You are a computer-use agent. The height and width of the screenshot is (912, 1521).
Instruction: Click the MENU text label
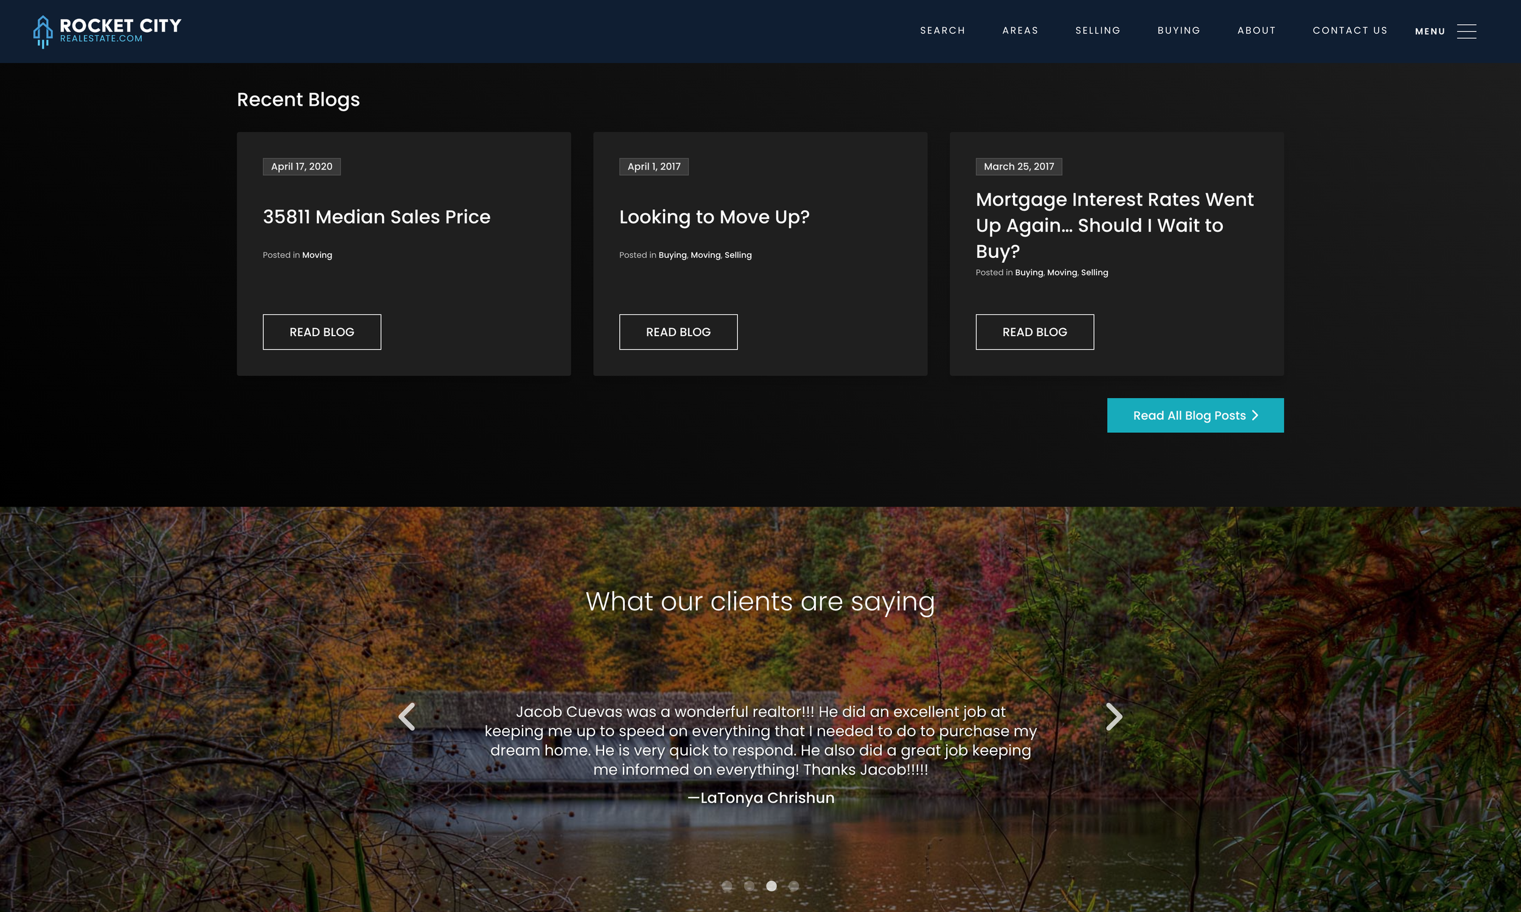(x=1430, y=32)
